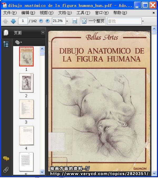158x178 pixels.
Task: Zoom in with the plus button
Action: (47, 21)
